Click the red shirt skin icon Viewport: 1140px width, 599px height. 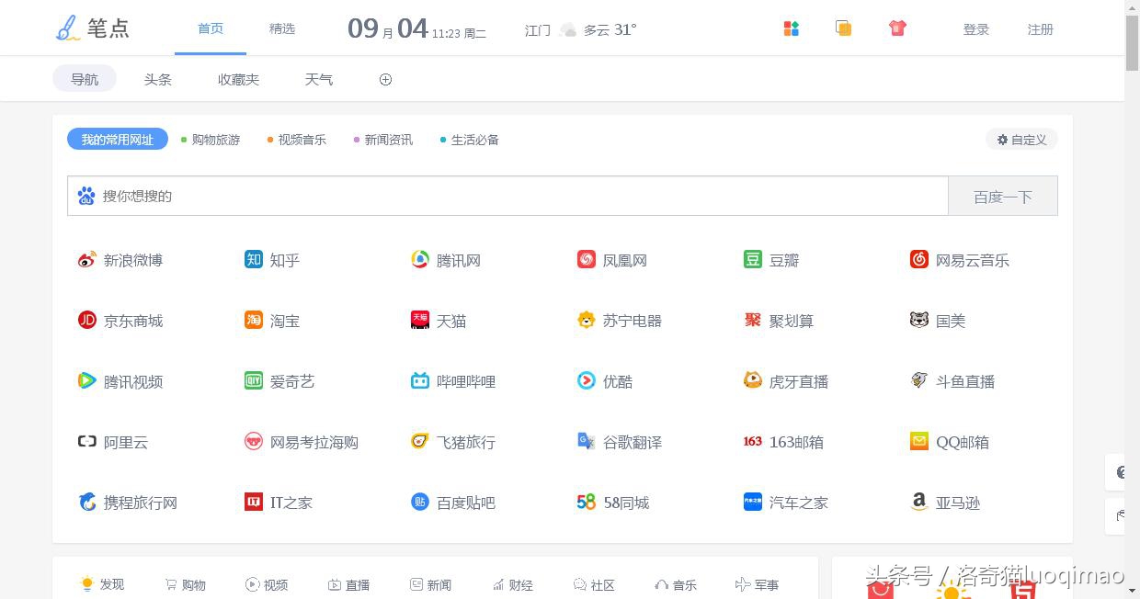[x=898, y=28]
